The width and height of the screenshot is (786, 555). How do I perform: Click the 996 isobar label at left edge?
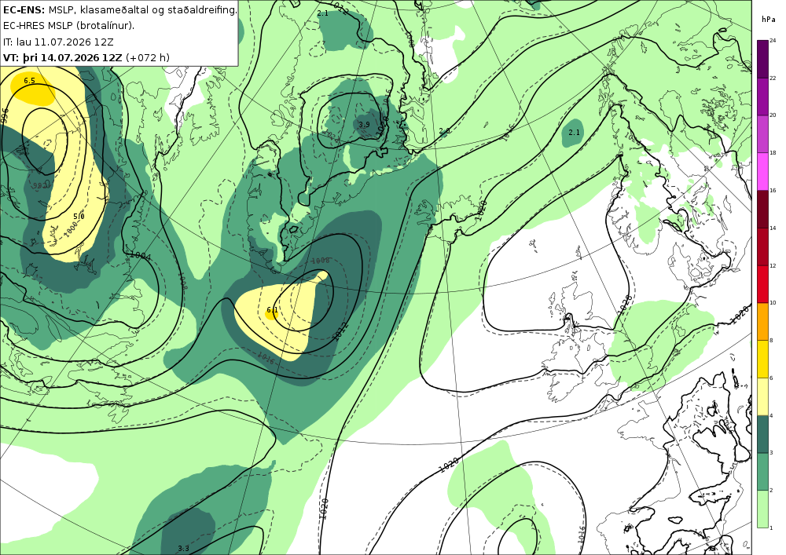coord(5,115)
